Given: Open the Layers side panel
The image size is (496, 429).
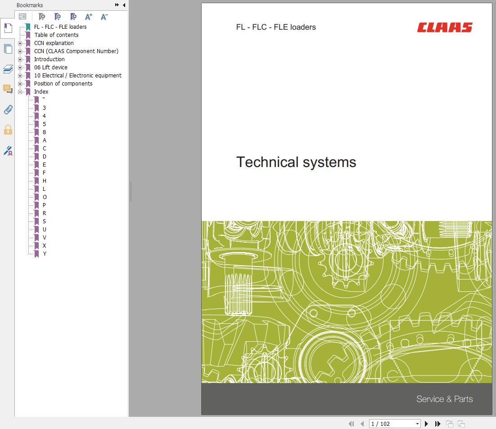Looking at the screenshot, I should (x=8, y=69).
